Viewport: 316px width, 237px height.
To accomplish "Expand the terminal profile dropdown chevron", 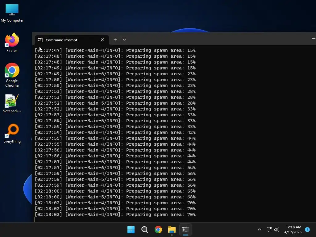I will (124, 40).
